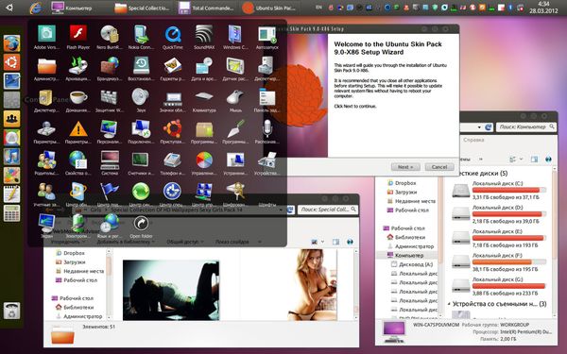Open view-mode dropdown in the Special Collection window

tap(322, 242)
